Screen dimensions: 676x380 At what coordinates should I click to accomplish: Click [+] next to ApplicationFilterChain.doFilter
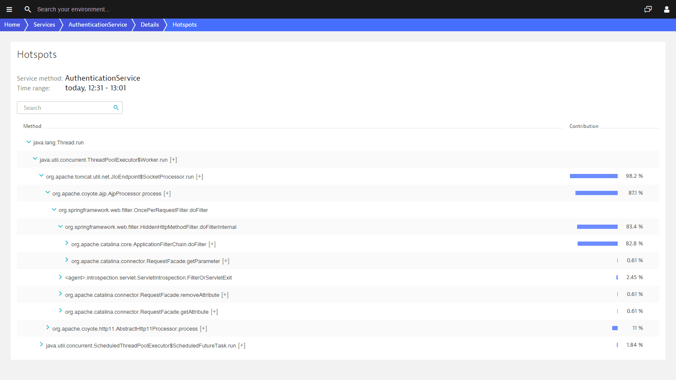(x=212, y=244)
